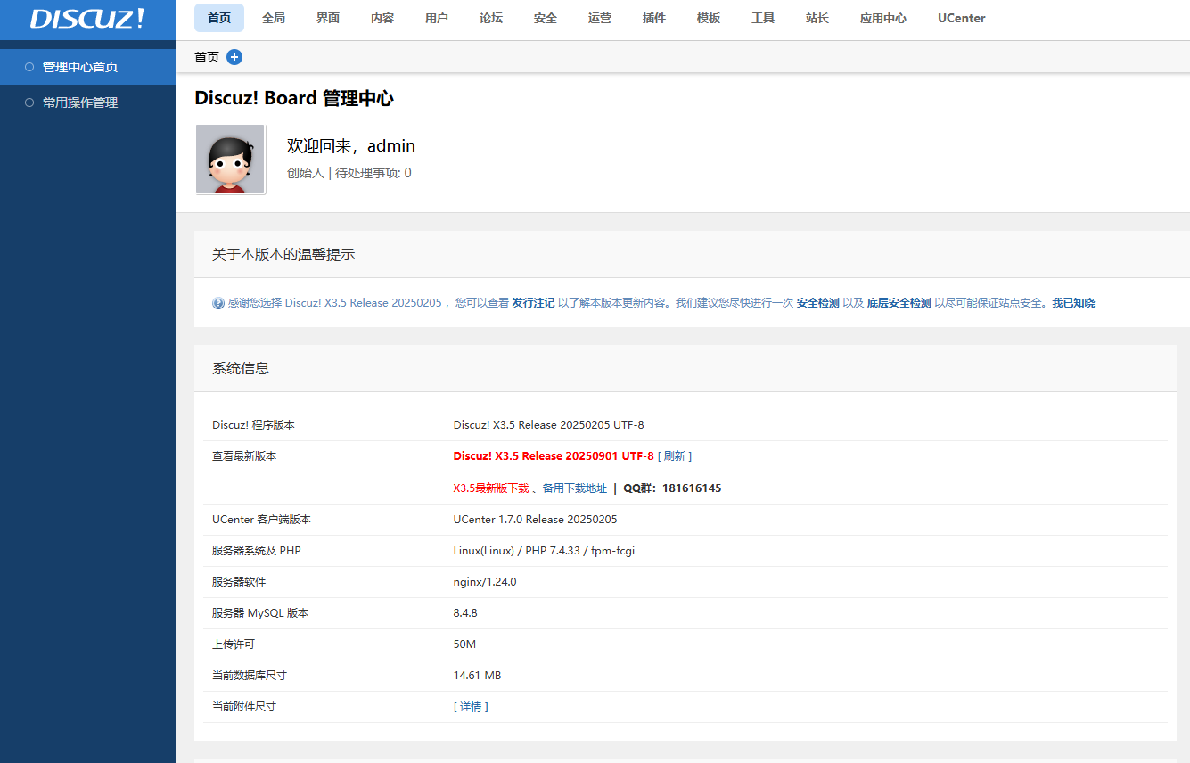Click the 首页 breadcrumb text
Screen dimensions: 1190x763
[x=207, y=57]
